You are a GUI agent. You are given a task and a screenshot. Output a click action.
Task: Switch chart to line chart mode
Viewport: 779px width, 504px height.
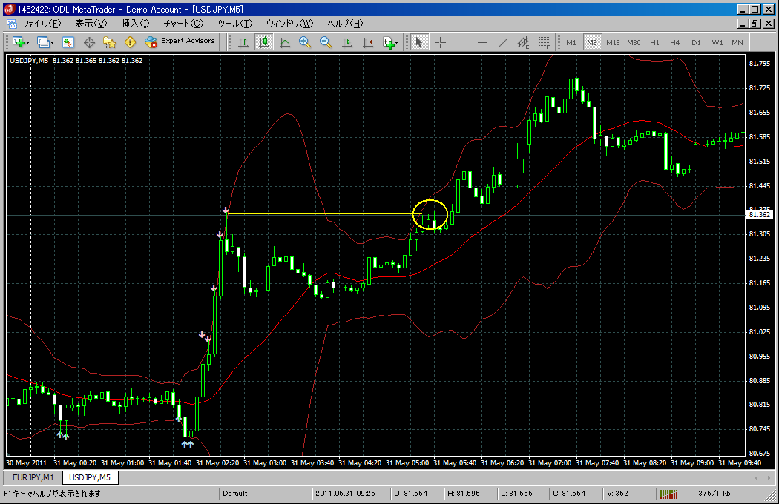click(284, 42)
